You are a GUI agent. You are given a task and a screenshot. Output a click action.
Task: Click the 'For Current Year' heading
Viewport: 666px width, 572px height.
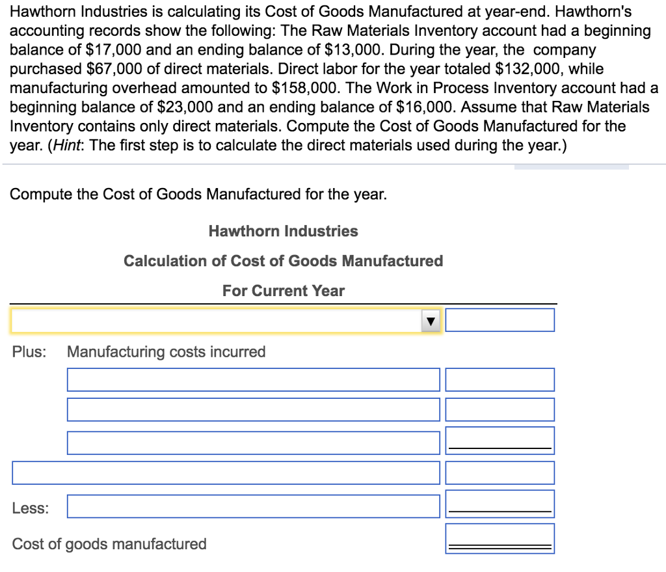click(x=284, y=291)
